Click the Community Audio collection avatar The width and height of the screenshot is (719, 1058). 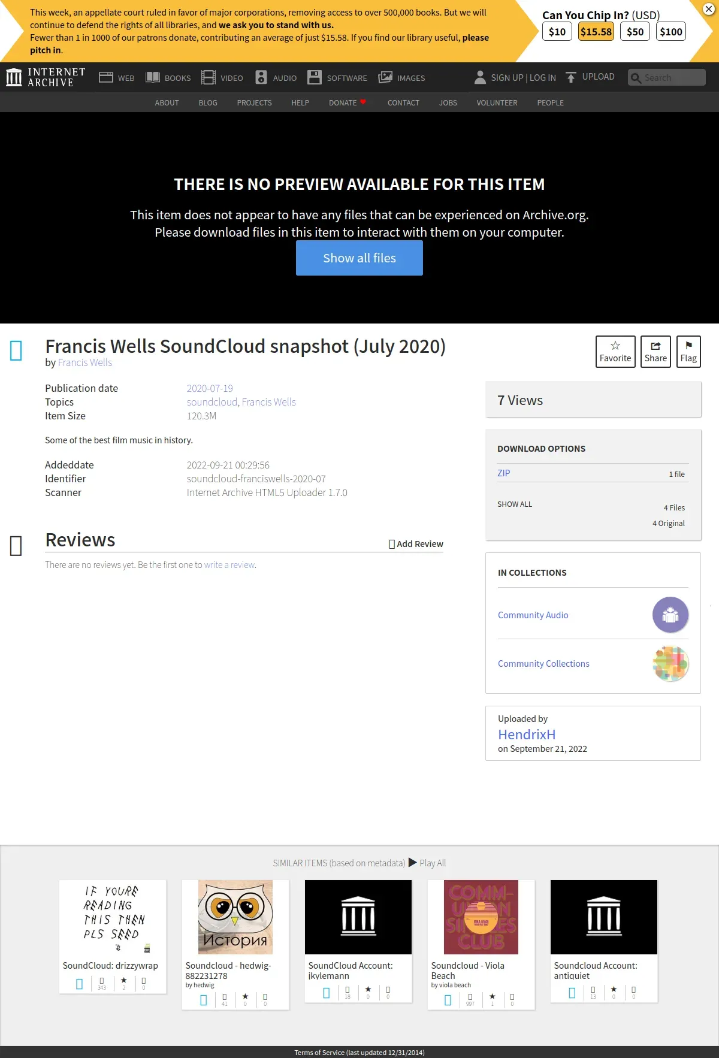point(670,615)
